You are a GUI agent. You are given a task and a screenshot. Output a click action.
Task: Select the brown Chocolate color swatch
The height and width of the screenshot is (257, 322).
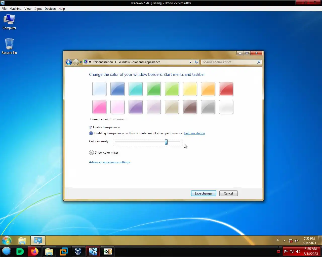190,107
